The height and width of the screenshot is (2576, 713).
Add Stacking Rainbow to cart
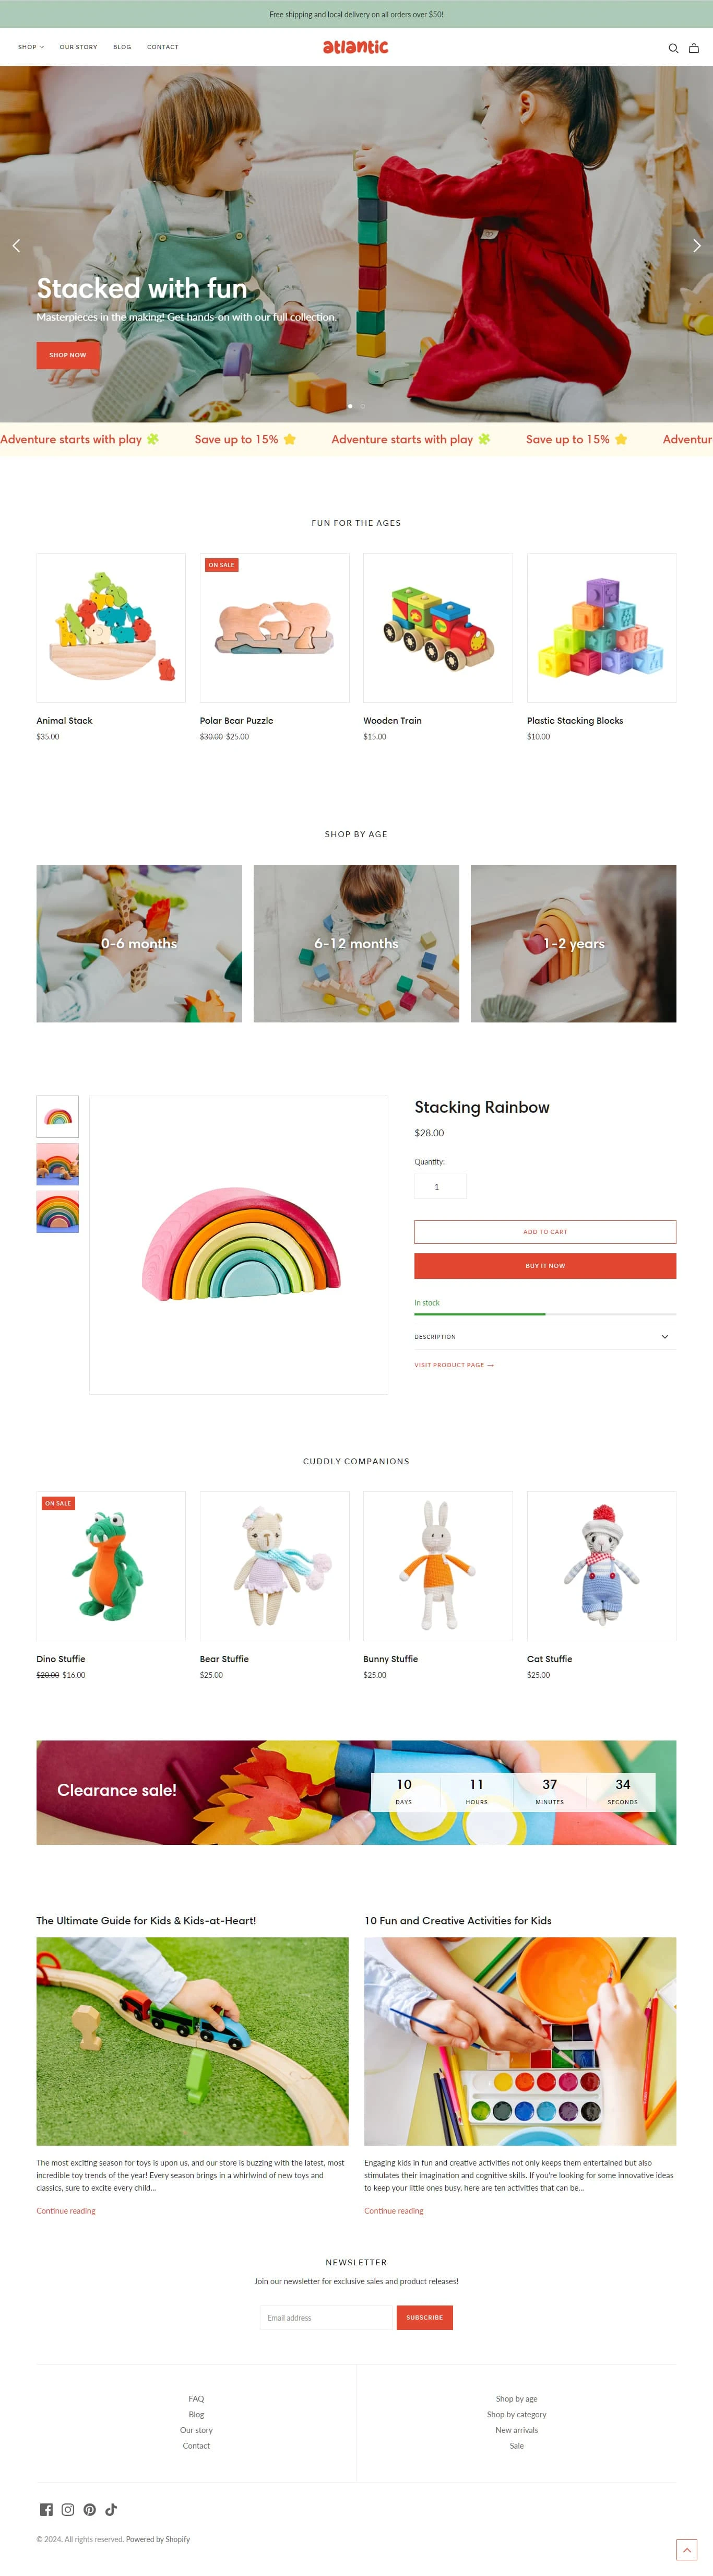(545, 1231)
